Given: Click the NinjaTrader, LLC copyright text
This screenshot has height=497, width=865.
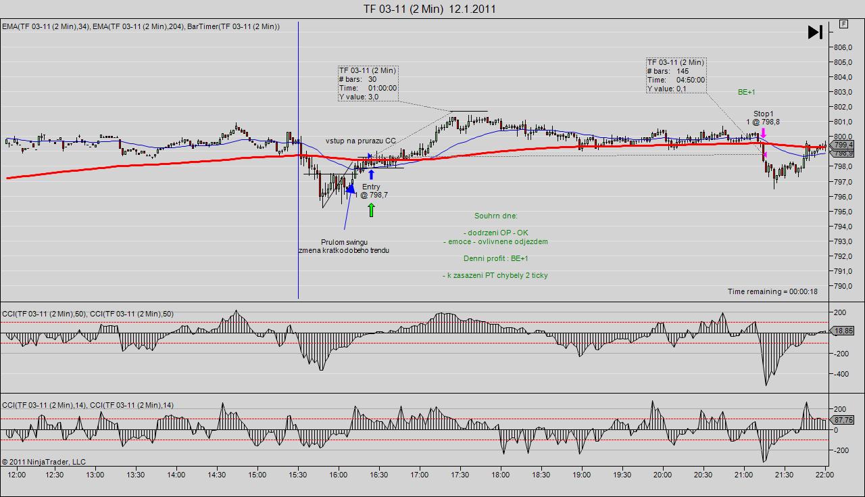Looking at the screenshot, I should 44,462.
